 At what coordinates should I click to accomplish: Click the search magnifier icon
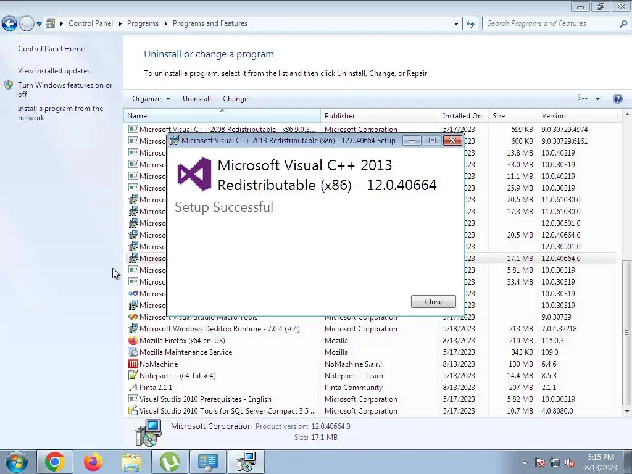click(x=623, y=24)
